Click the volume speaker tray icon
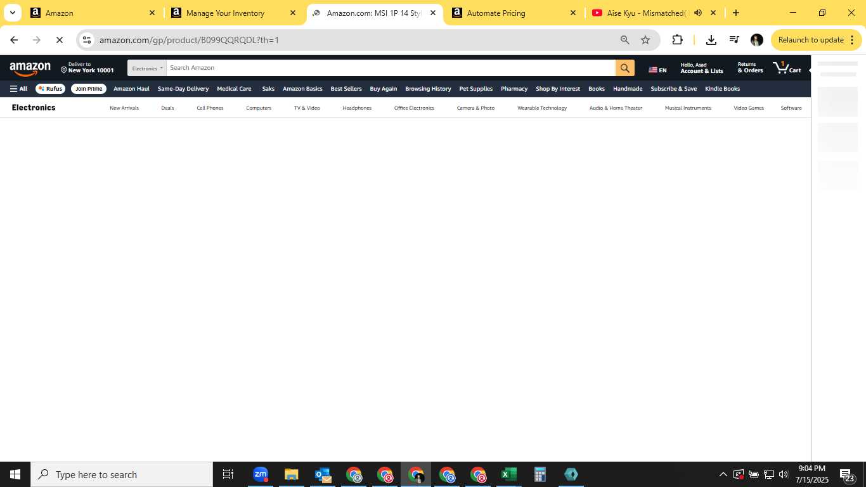Viewport: 866px width, 487px height. 784,474
